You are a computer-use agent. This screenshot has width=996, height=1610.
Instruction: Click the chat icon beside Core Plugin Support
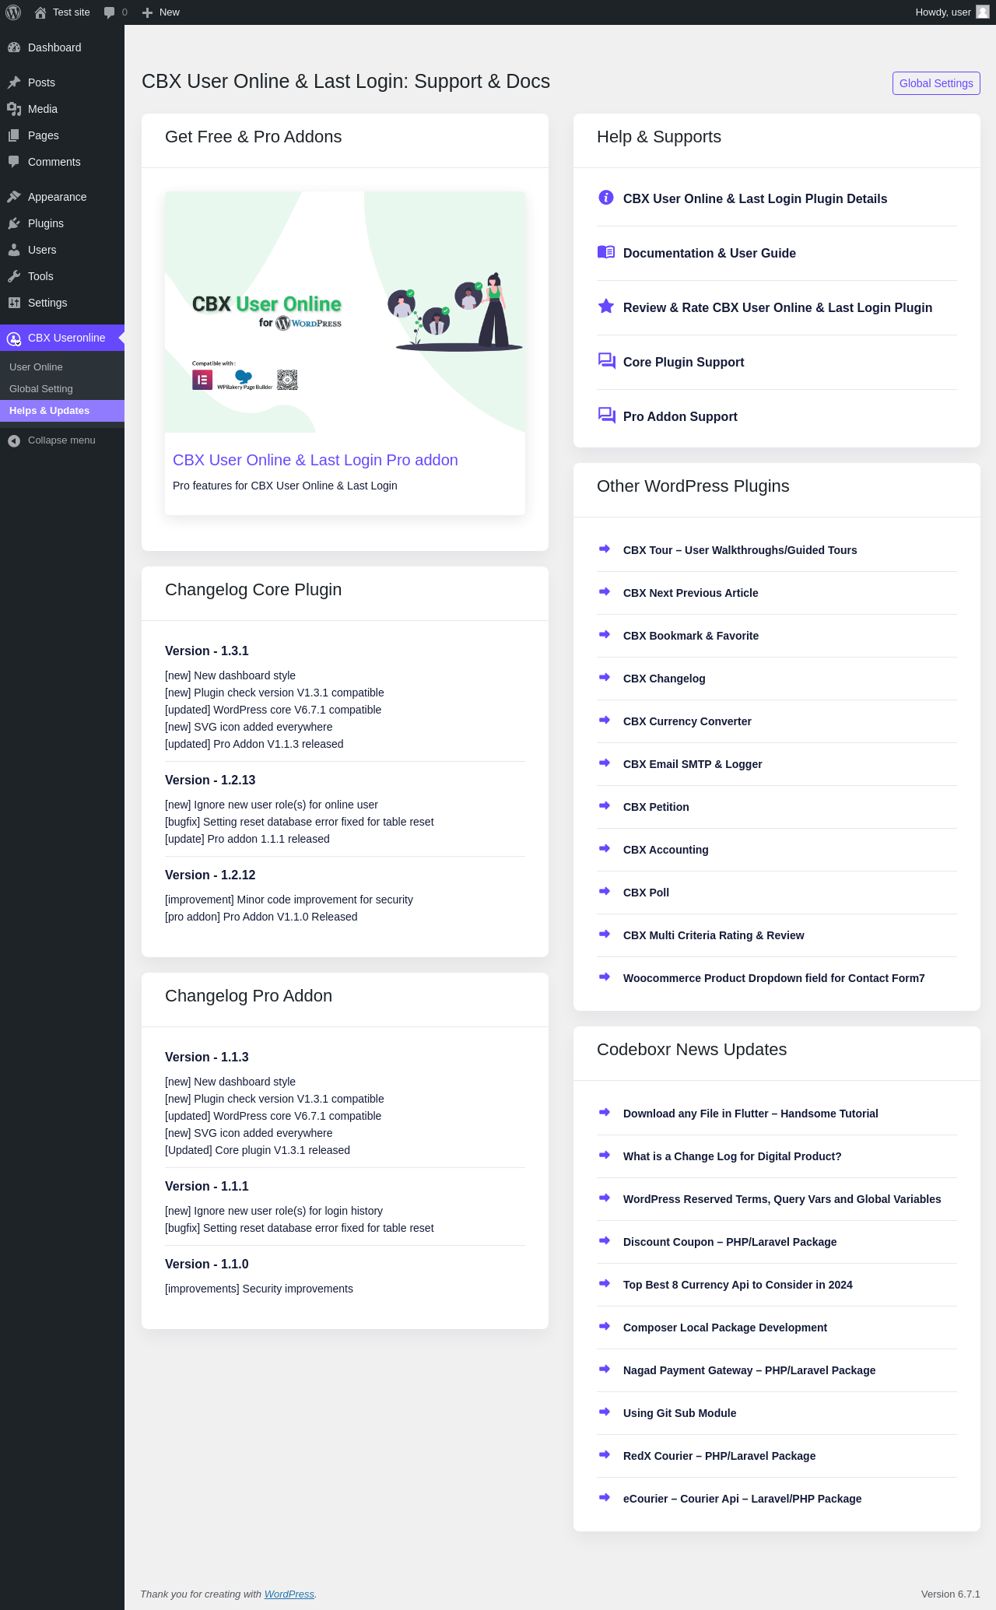point(606,361)
